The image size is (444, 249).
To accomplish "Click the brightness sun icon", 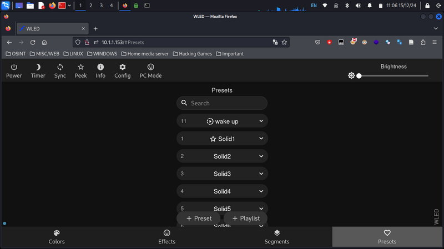I will (351, 75).
